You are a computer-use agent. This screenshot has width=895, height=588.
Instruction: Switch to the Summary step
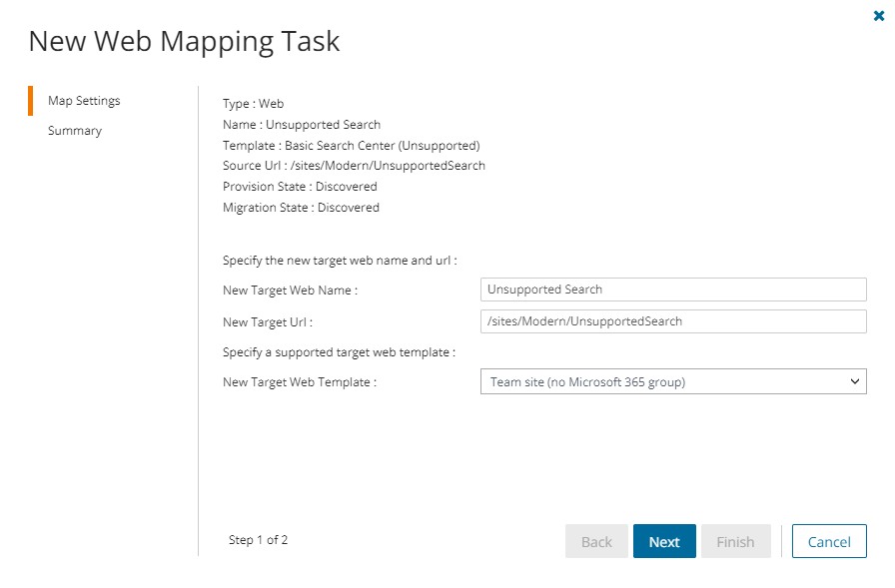pos(75,131)
